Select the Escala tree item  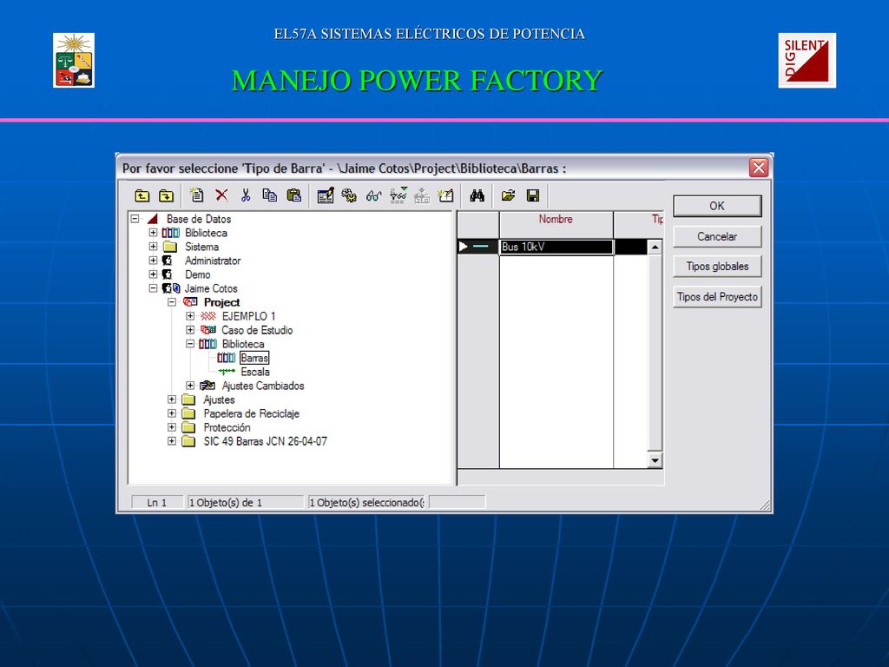255,372
